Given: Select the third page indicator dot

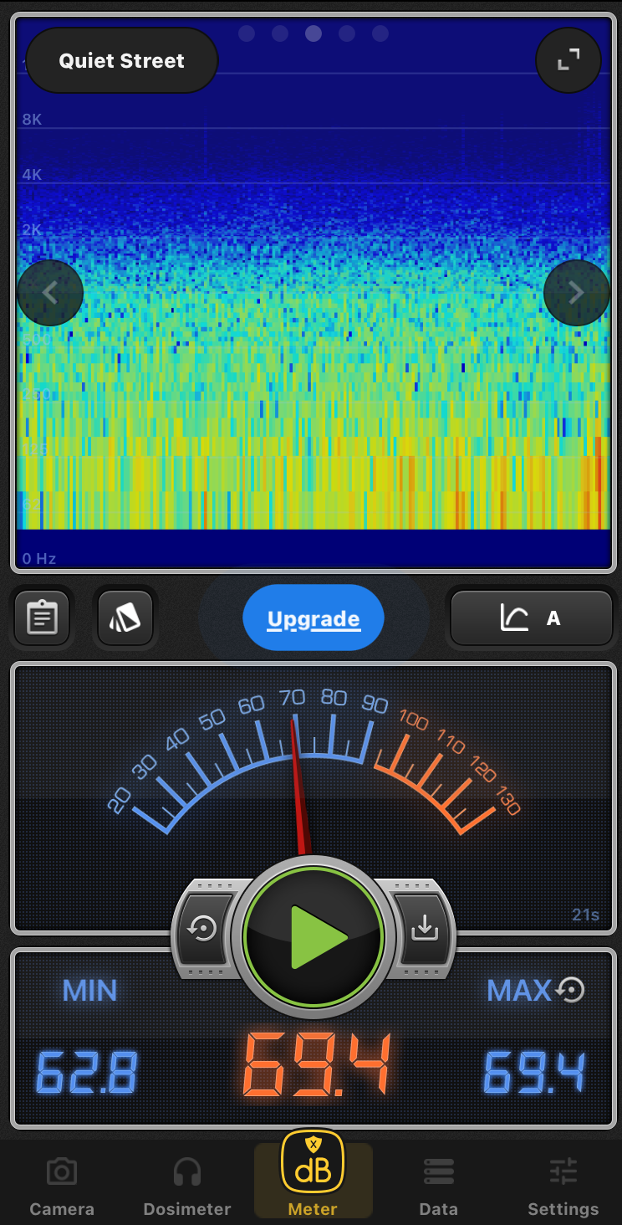Looking at the screenshot, I should point(314,33).
